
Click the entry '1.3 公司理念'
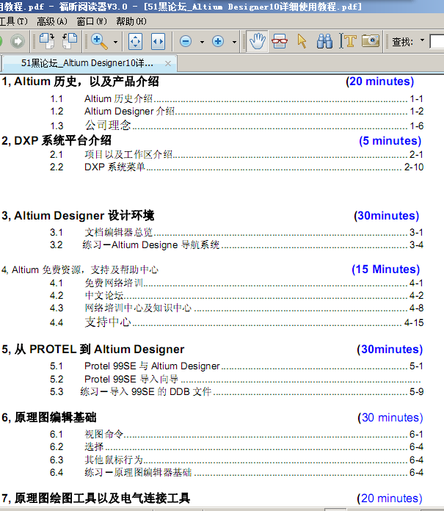237,126
